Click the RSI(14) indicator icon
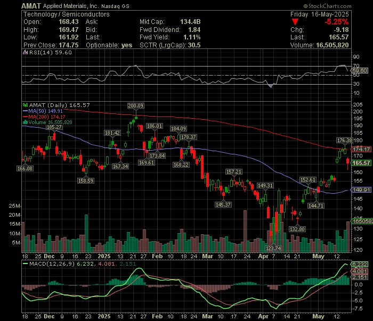This screenshot has height=321, width=373. pos(25,52)
